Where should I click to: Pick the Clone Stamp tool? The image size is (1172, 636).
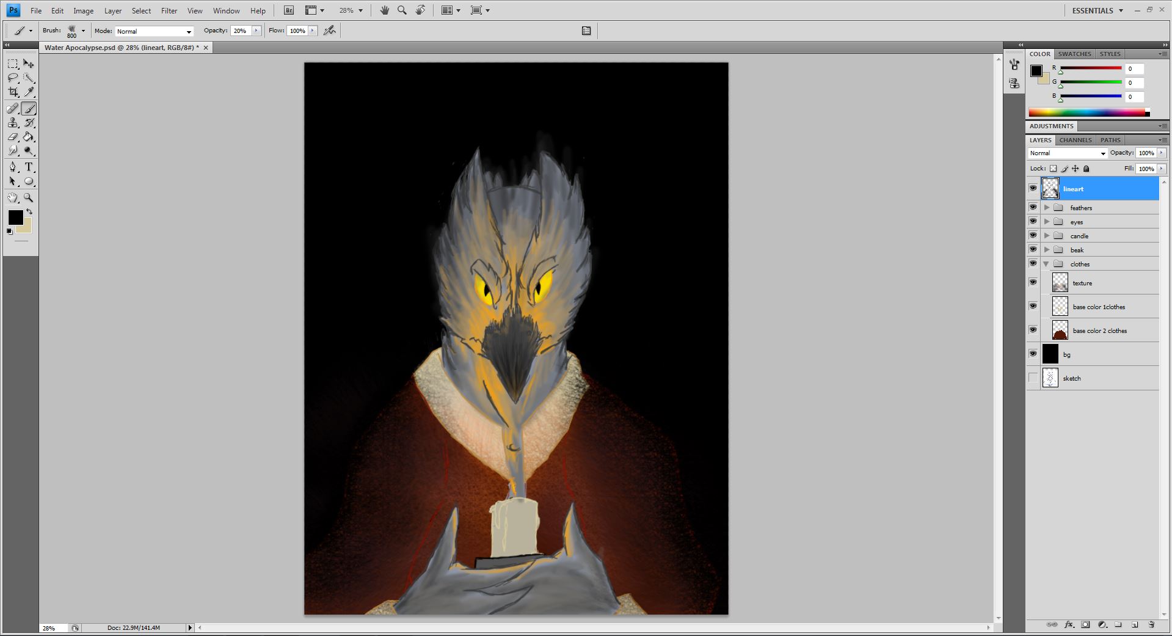[13, 123]
